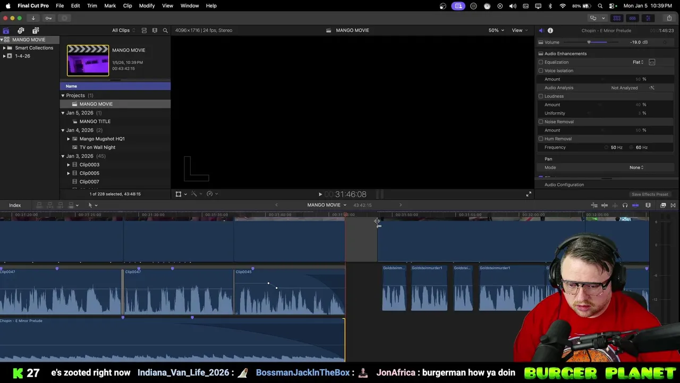The height and width of the screenshot is (383, 680).
Task: Open the All Clips filter dropdown
Action: click(x=123, y=30)
